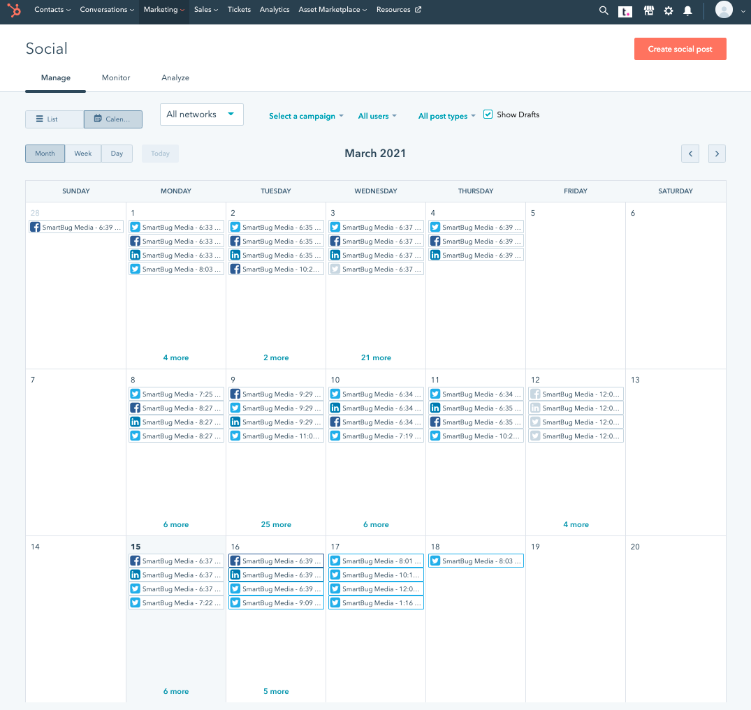Click Twitter icon on March 15 7:22 post
The height and width of the screenshot is (710, 751).
point(136,602)
